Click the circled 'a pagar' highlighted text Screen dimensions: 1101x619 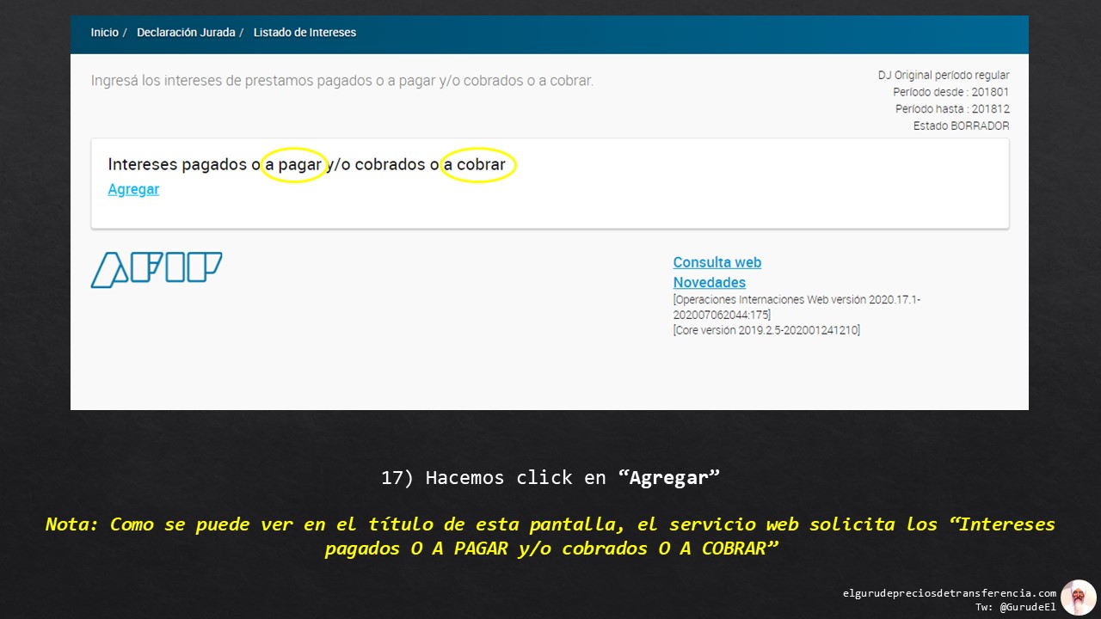[295, 164]
